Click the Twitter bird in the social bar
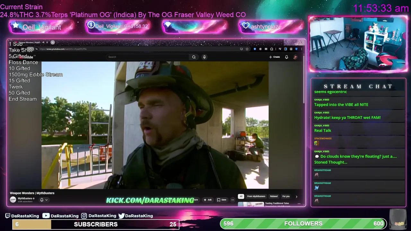Screen dimensions: 411x231 click(121, 216)
